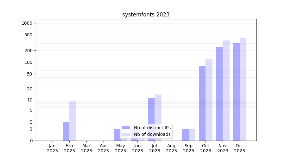Screen dimensions: 285x158
Task: Click the Feb 2023 distinct IPs bar
Action: [x=66, y=131]
